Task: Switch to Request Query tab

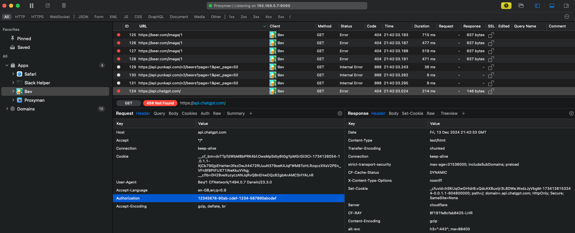Action: [159, 113]
